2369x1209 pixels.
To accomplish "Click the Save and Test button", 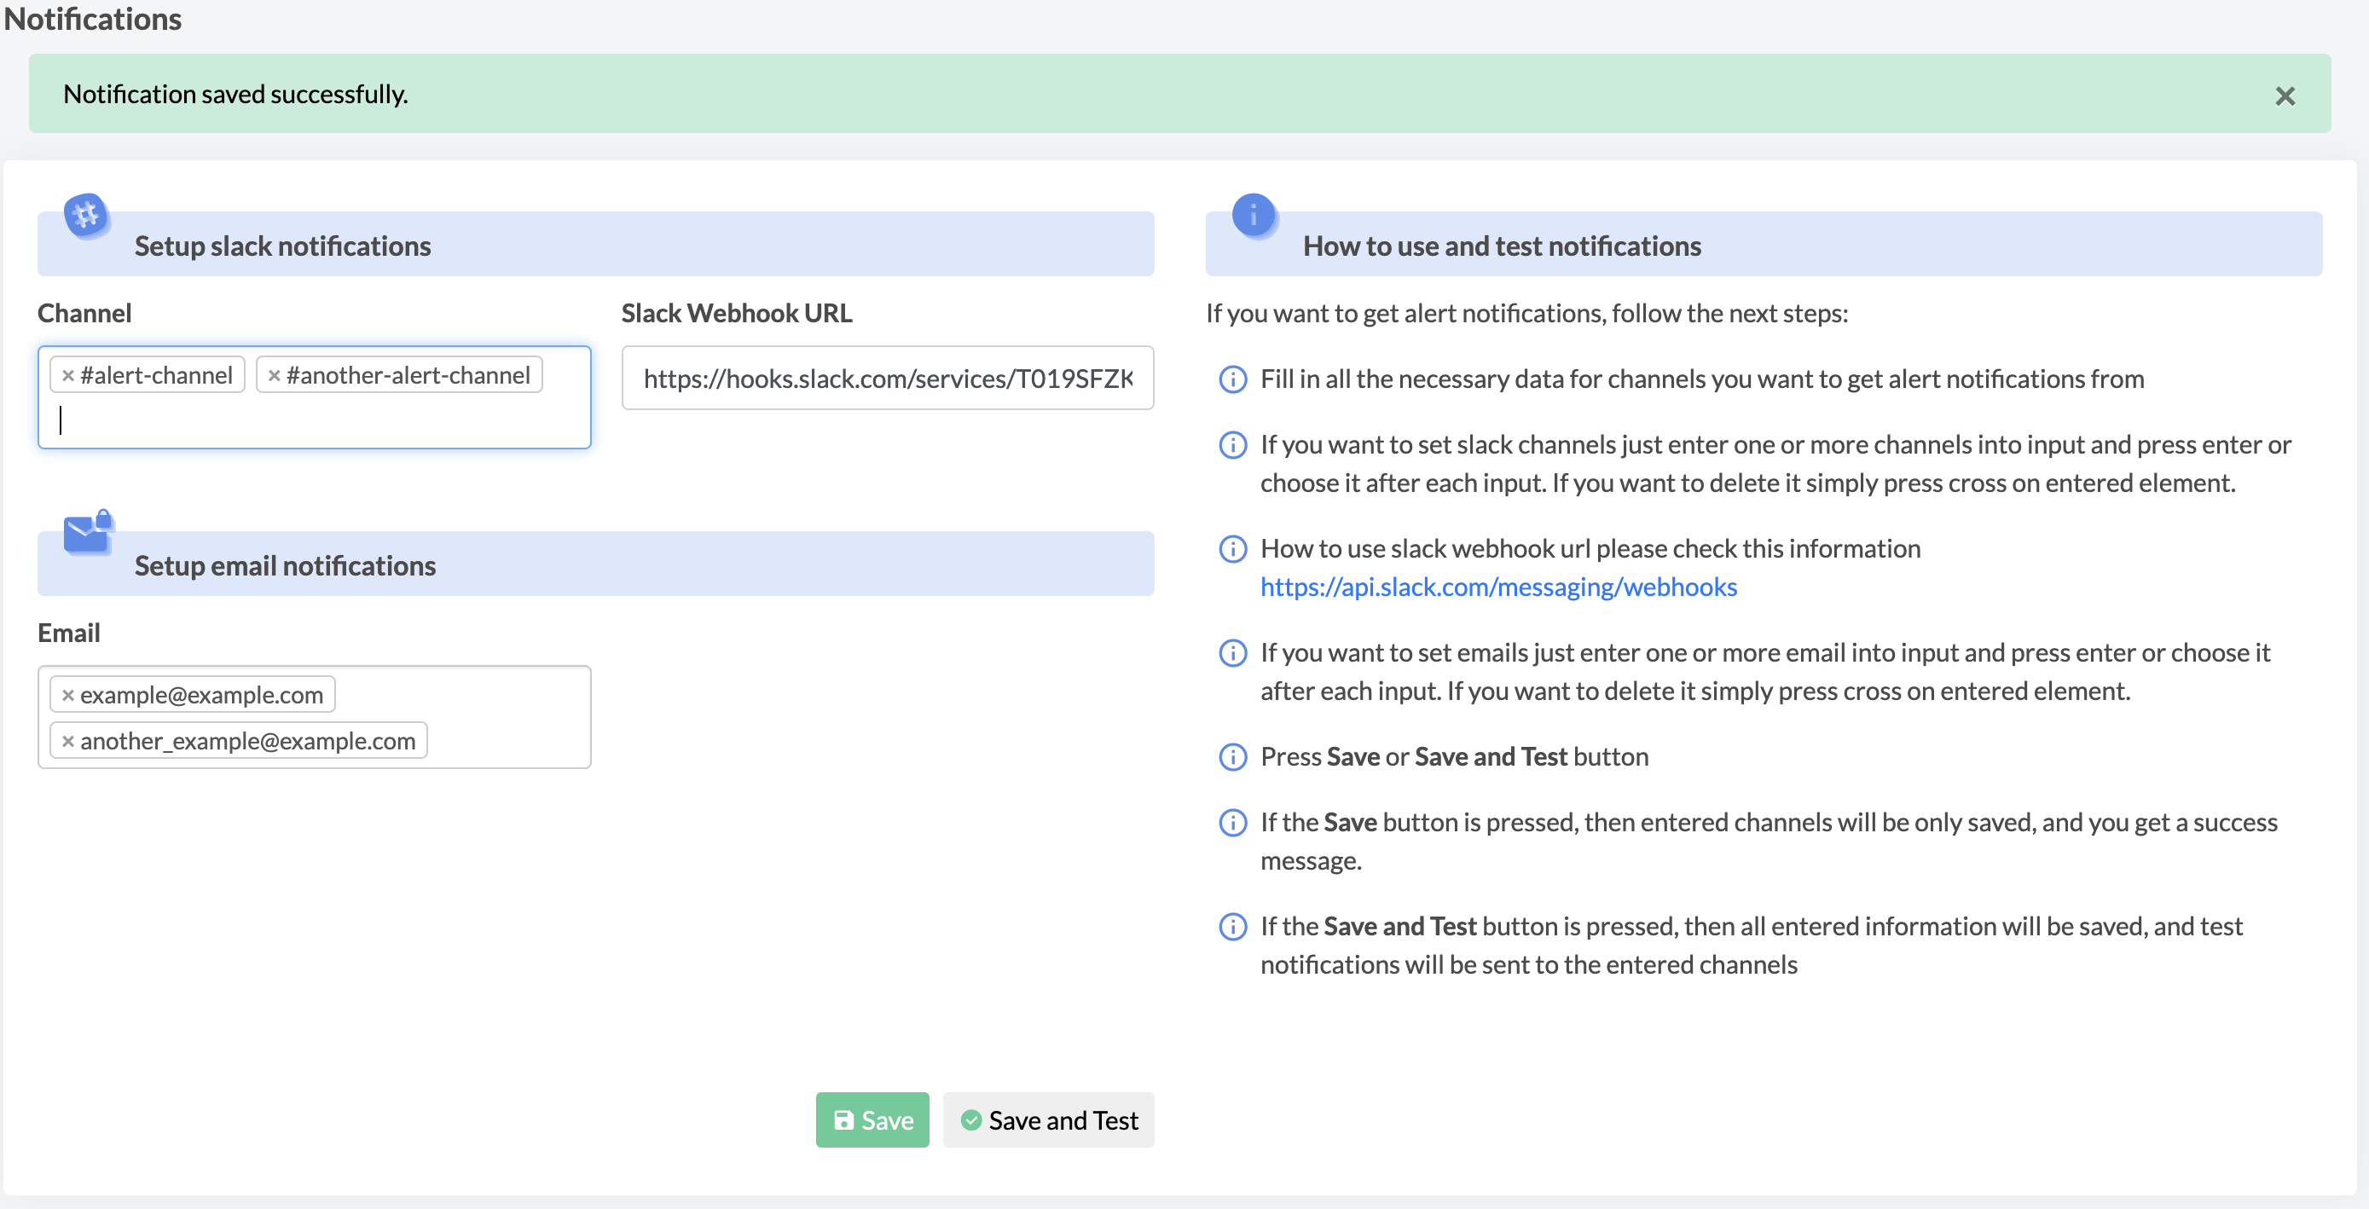I will tap(1048, 1119).
